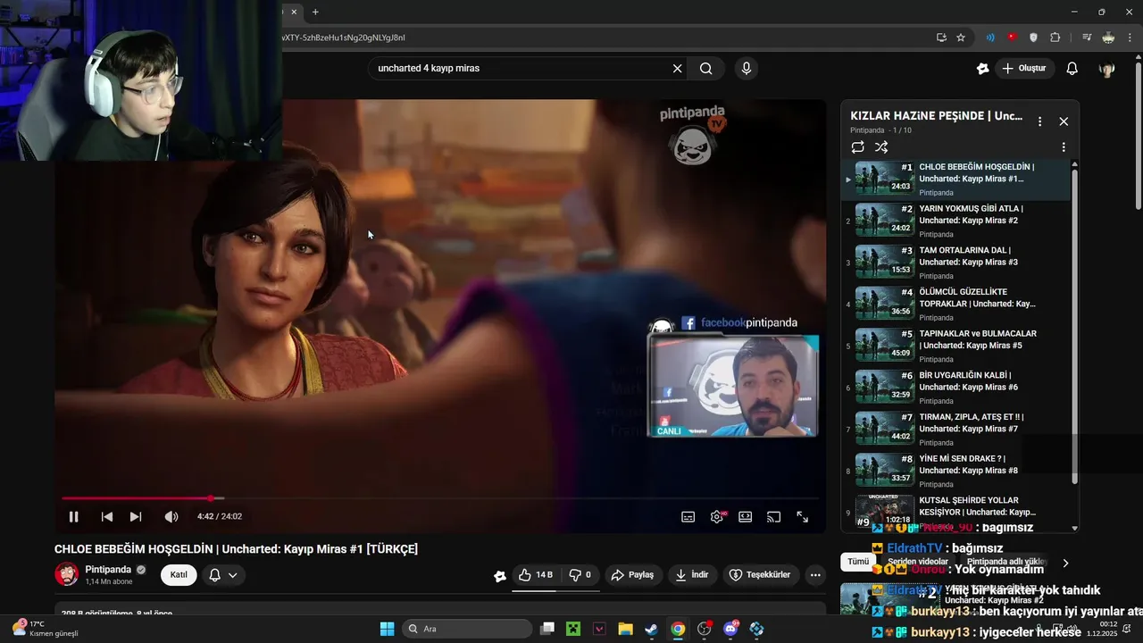Open three-dot menu beside shuffle row
Viewport: 1143px width, 643px height.
coord(1064,147)
